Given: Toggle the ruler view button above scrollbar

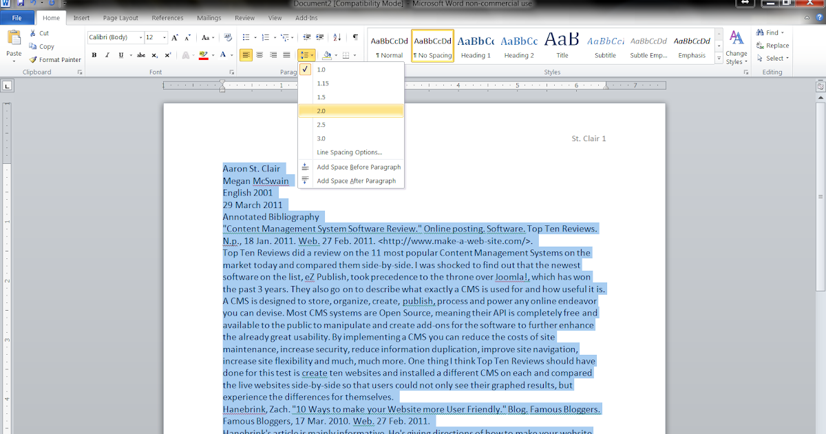Looking at the screenshot, I should click(820, 85).
